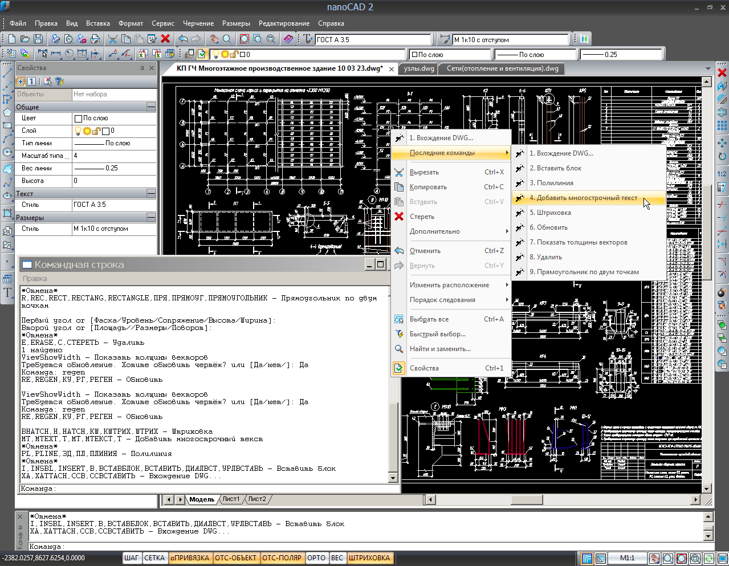Open the Черчение menu
This screenshot has height=566, width=729.
198,23
